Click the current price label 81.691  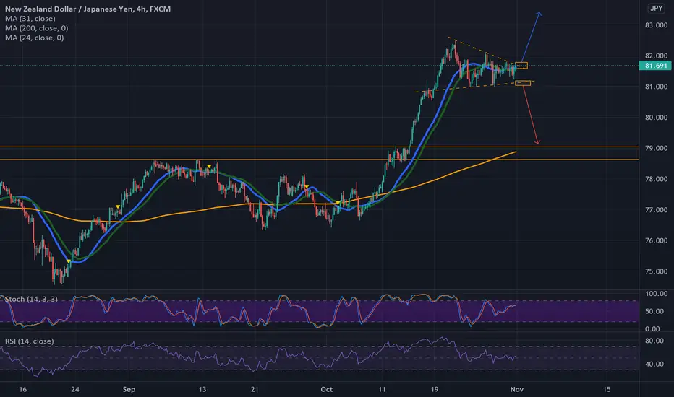point(655,66)
